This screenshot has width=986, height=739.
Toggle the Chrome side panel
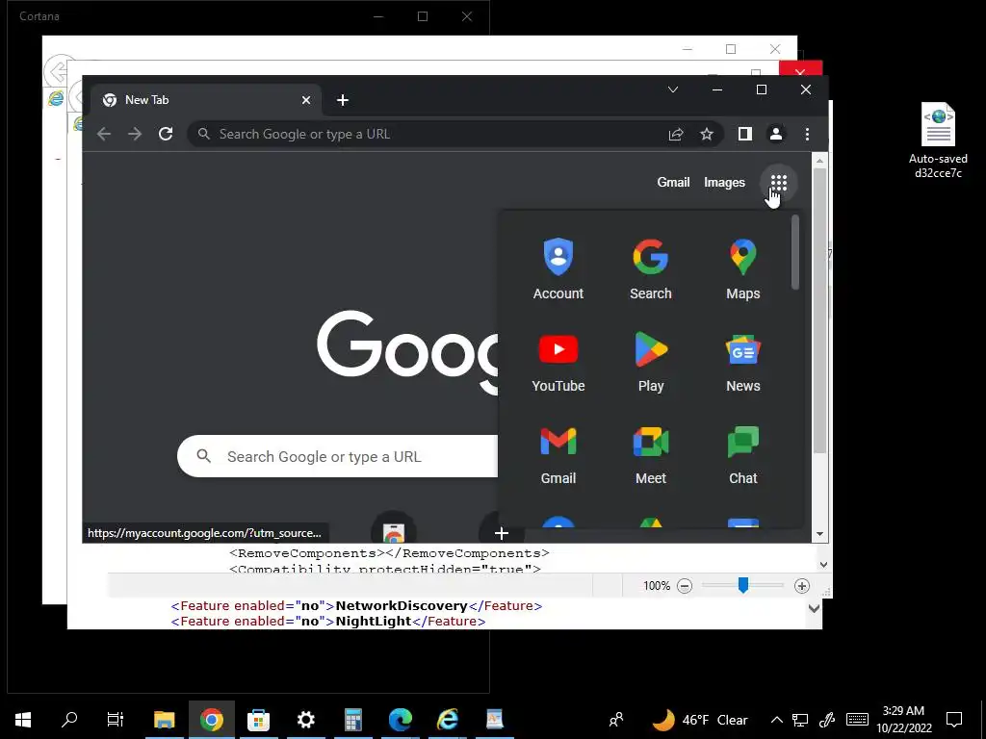click(745, 134)
